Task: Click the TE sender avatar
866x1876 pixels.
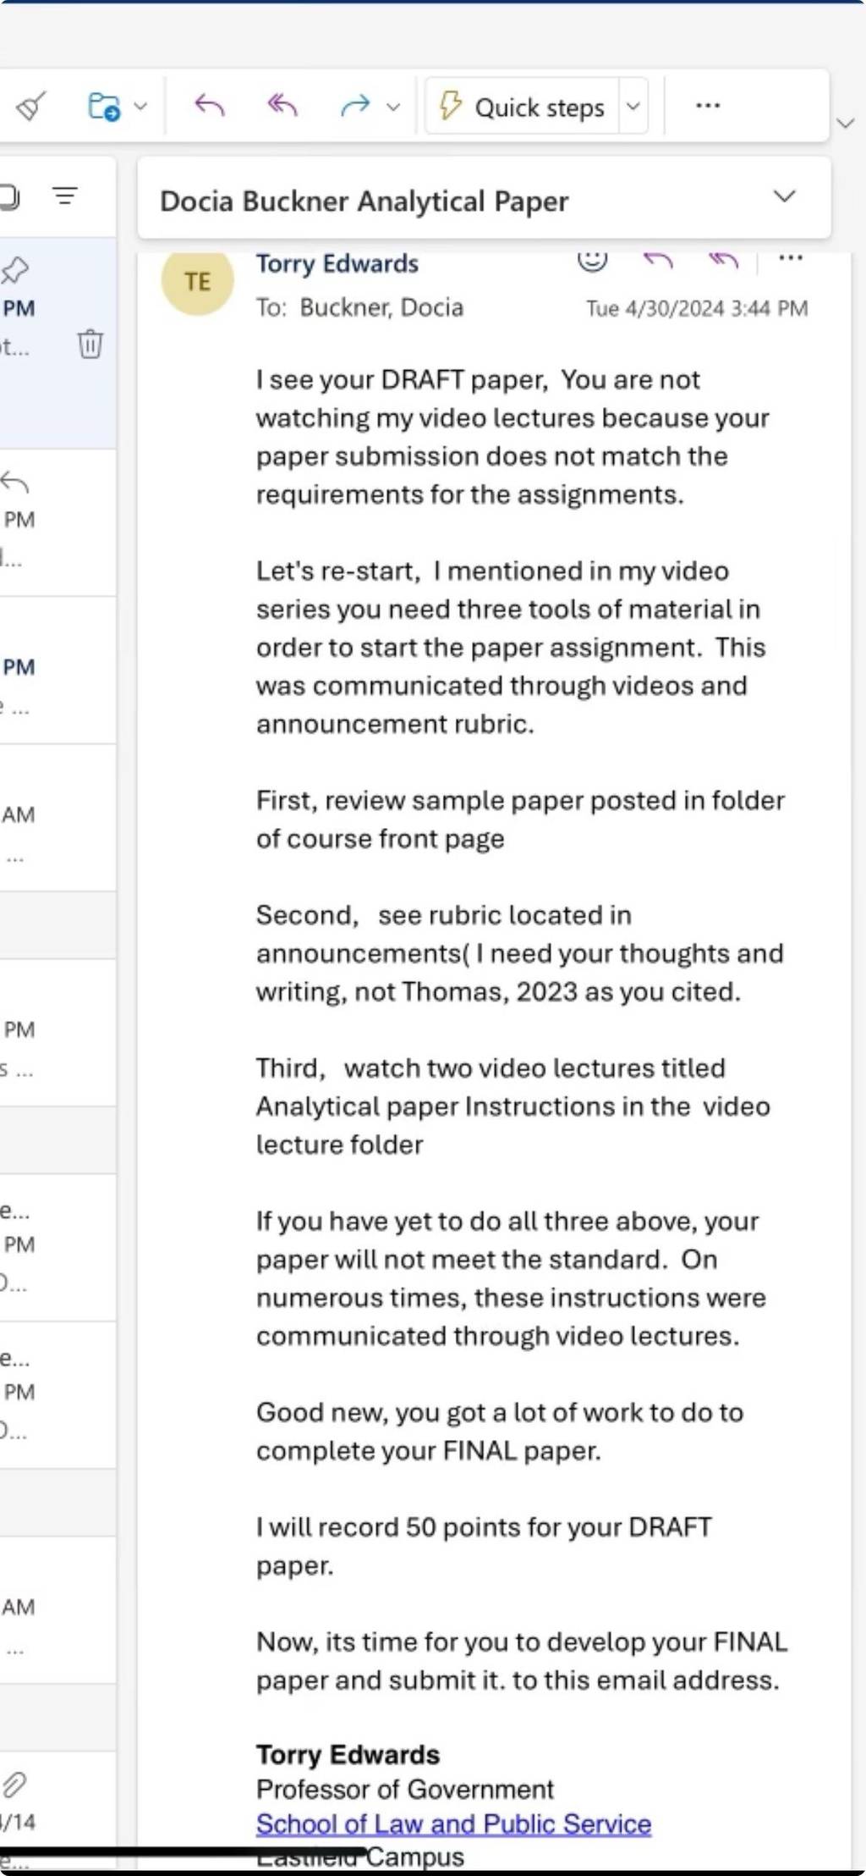Action: [198, 282]
